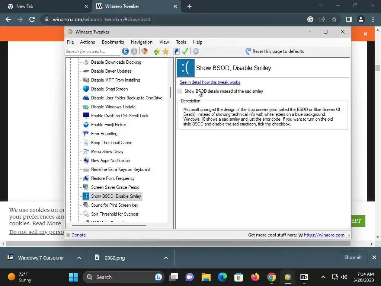This screenshot has width=381, height=286.
Task: Open the File menu in Winaero Tweaker
Action: point(70,42)
